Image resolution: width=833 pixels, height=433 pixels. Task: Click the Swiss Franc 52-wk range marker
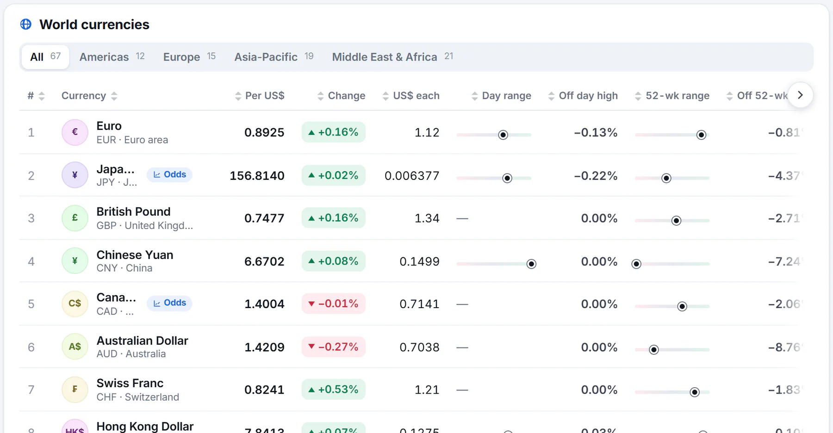pos(695,392)
